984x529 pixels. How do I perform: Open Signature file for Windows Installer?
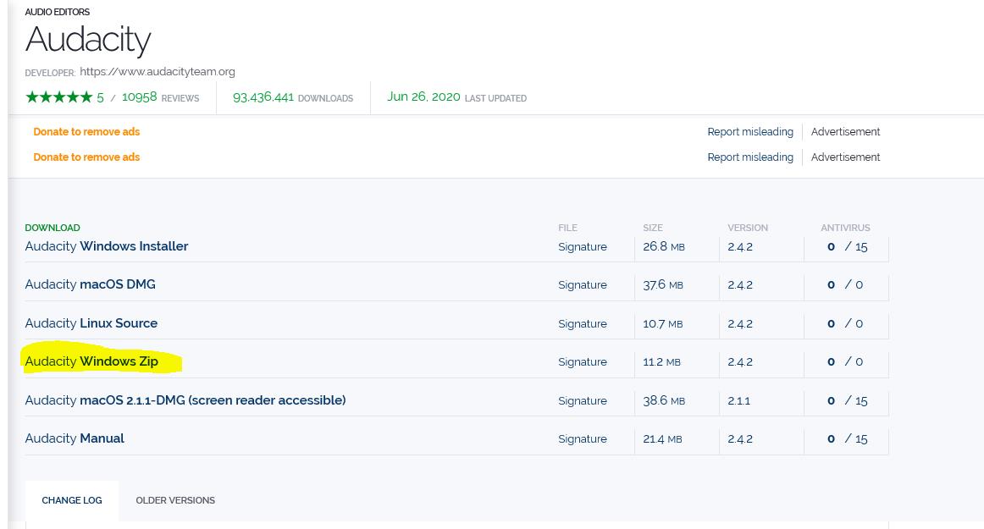(583, 246)
